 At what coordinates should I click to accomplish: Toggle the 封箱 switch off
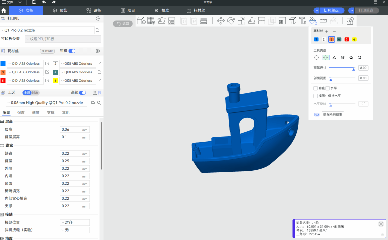point(72,51)
